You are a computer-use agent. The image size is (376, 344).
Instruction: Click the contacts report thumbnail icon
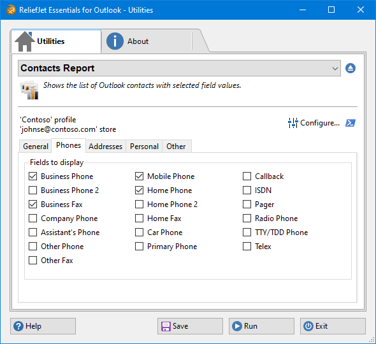pos(29,90)
